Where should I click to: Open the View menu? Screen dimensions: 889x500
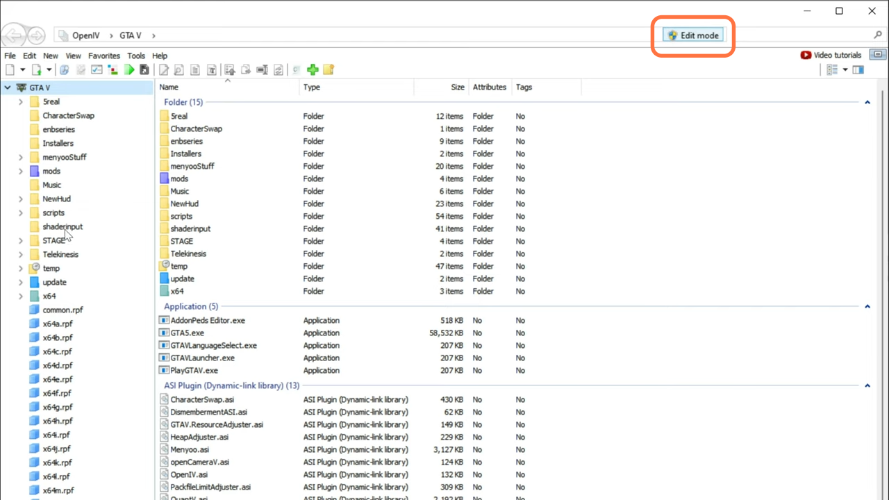73,56
